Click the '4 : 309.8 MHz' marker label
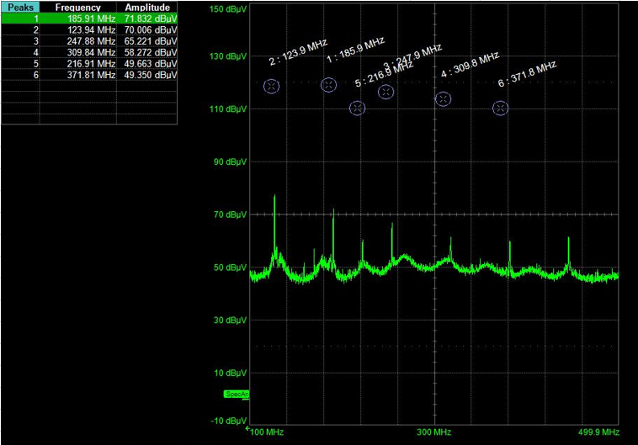Image resolution: width=638 pixels, height=445 pixels. (470, 65)
